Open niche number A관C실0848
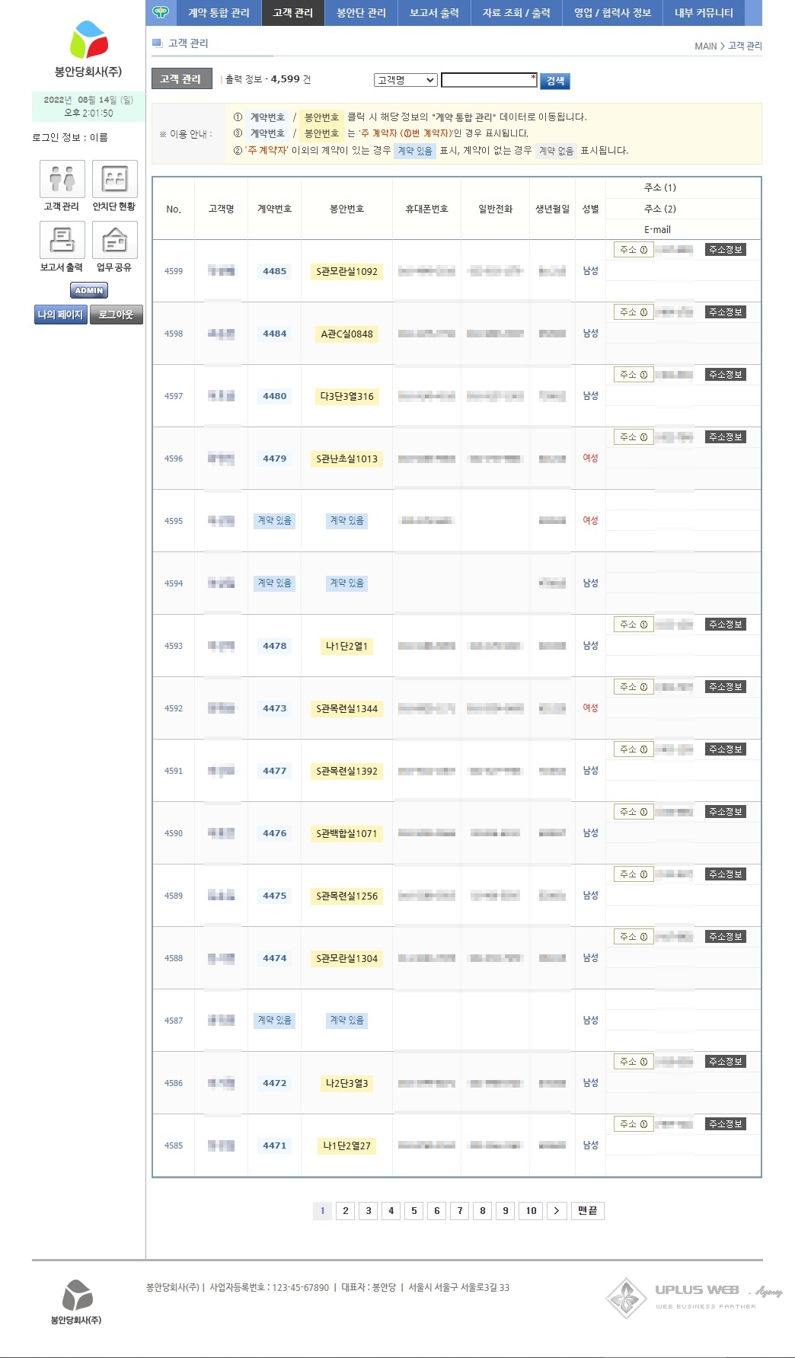The width and height of the screenshot is (795, 1358). pos(347,334)
